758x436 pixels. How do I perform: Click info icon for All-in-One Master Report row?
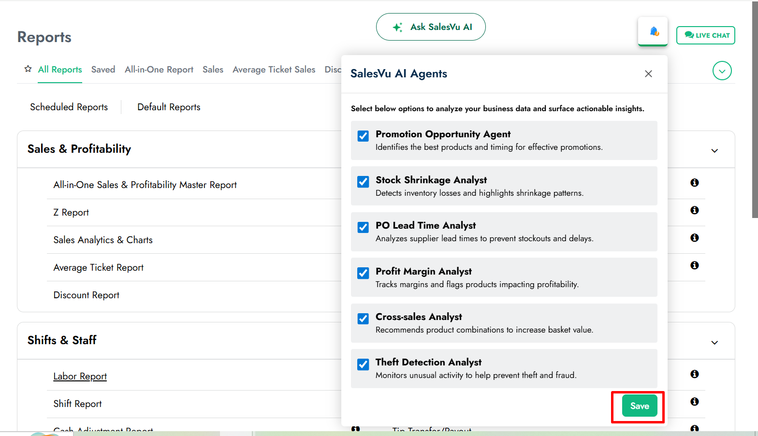coord(694,183)
